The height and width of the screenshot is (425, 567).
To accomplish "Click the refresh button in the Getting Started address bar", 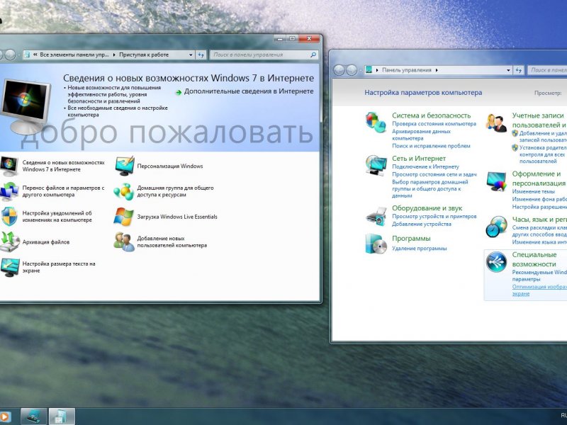I will pyautogui.click(x=201, y=55).
